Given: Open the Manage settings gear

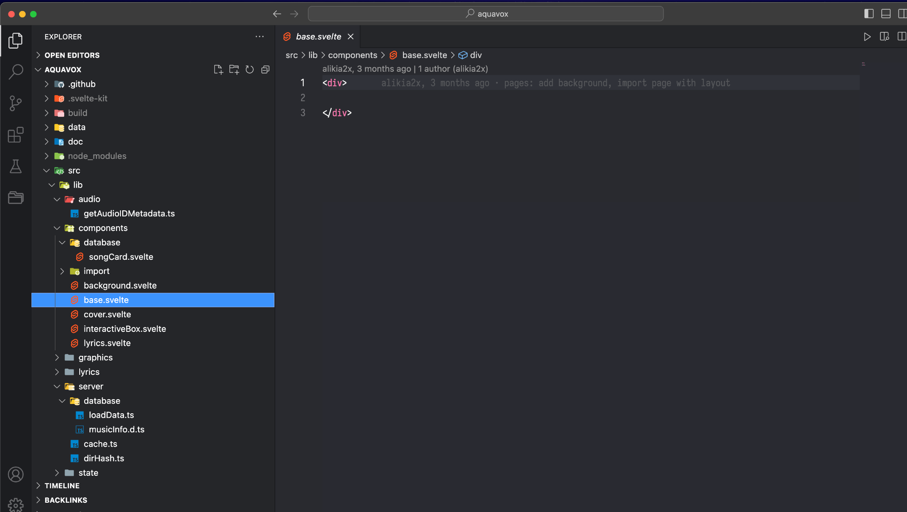Looking at the screenshot, I should tap(16, 504).
